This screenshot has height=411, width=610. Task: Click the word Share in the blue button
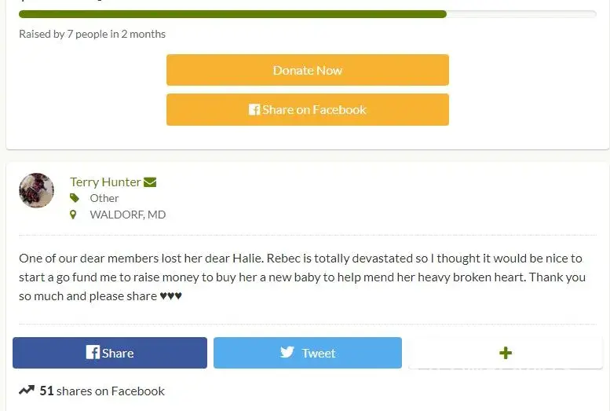point(118,354)
